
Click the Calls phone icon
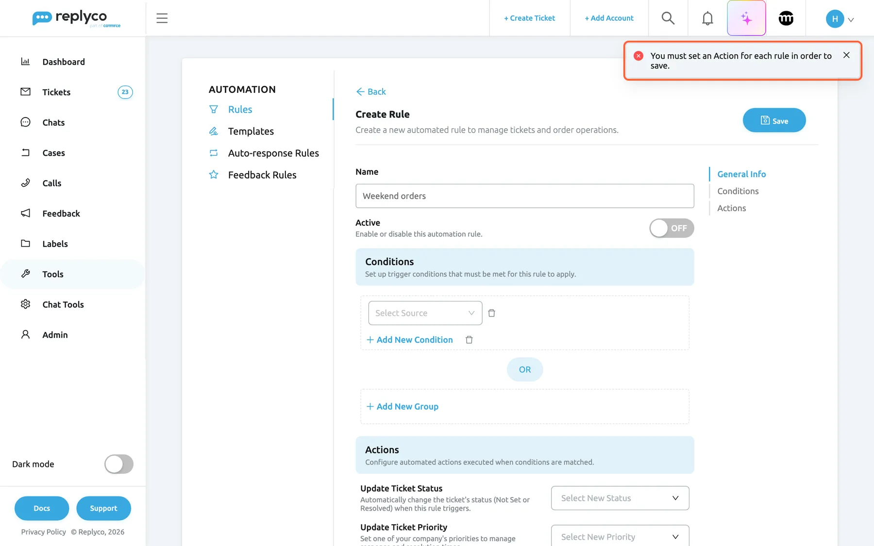pyautogui.click(x=26, y=183)
